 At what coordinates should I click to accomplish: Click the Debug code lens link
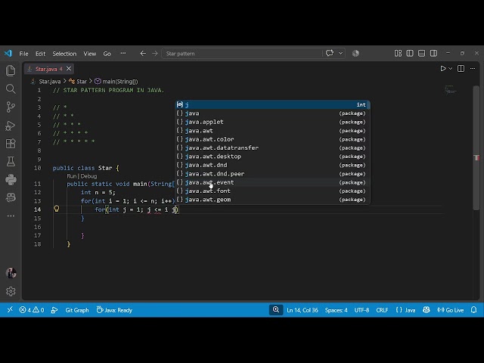pos(88,176)
